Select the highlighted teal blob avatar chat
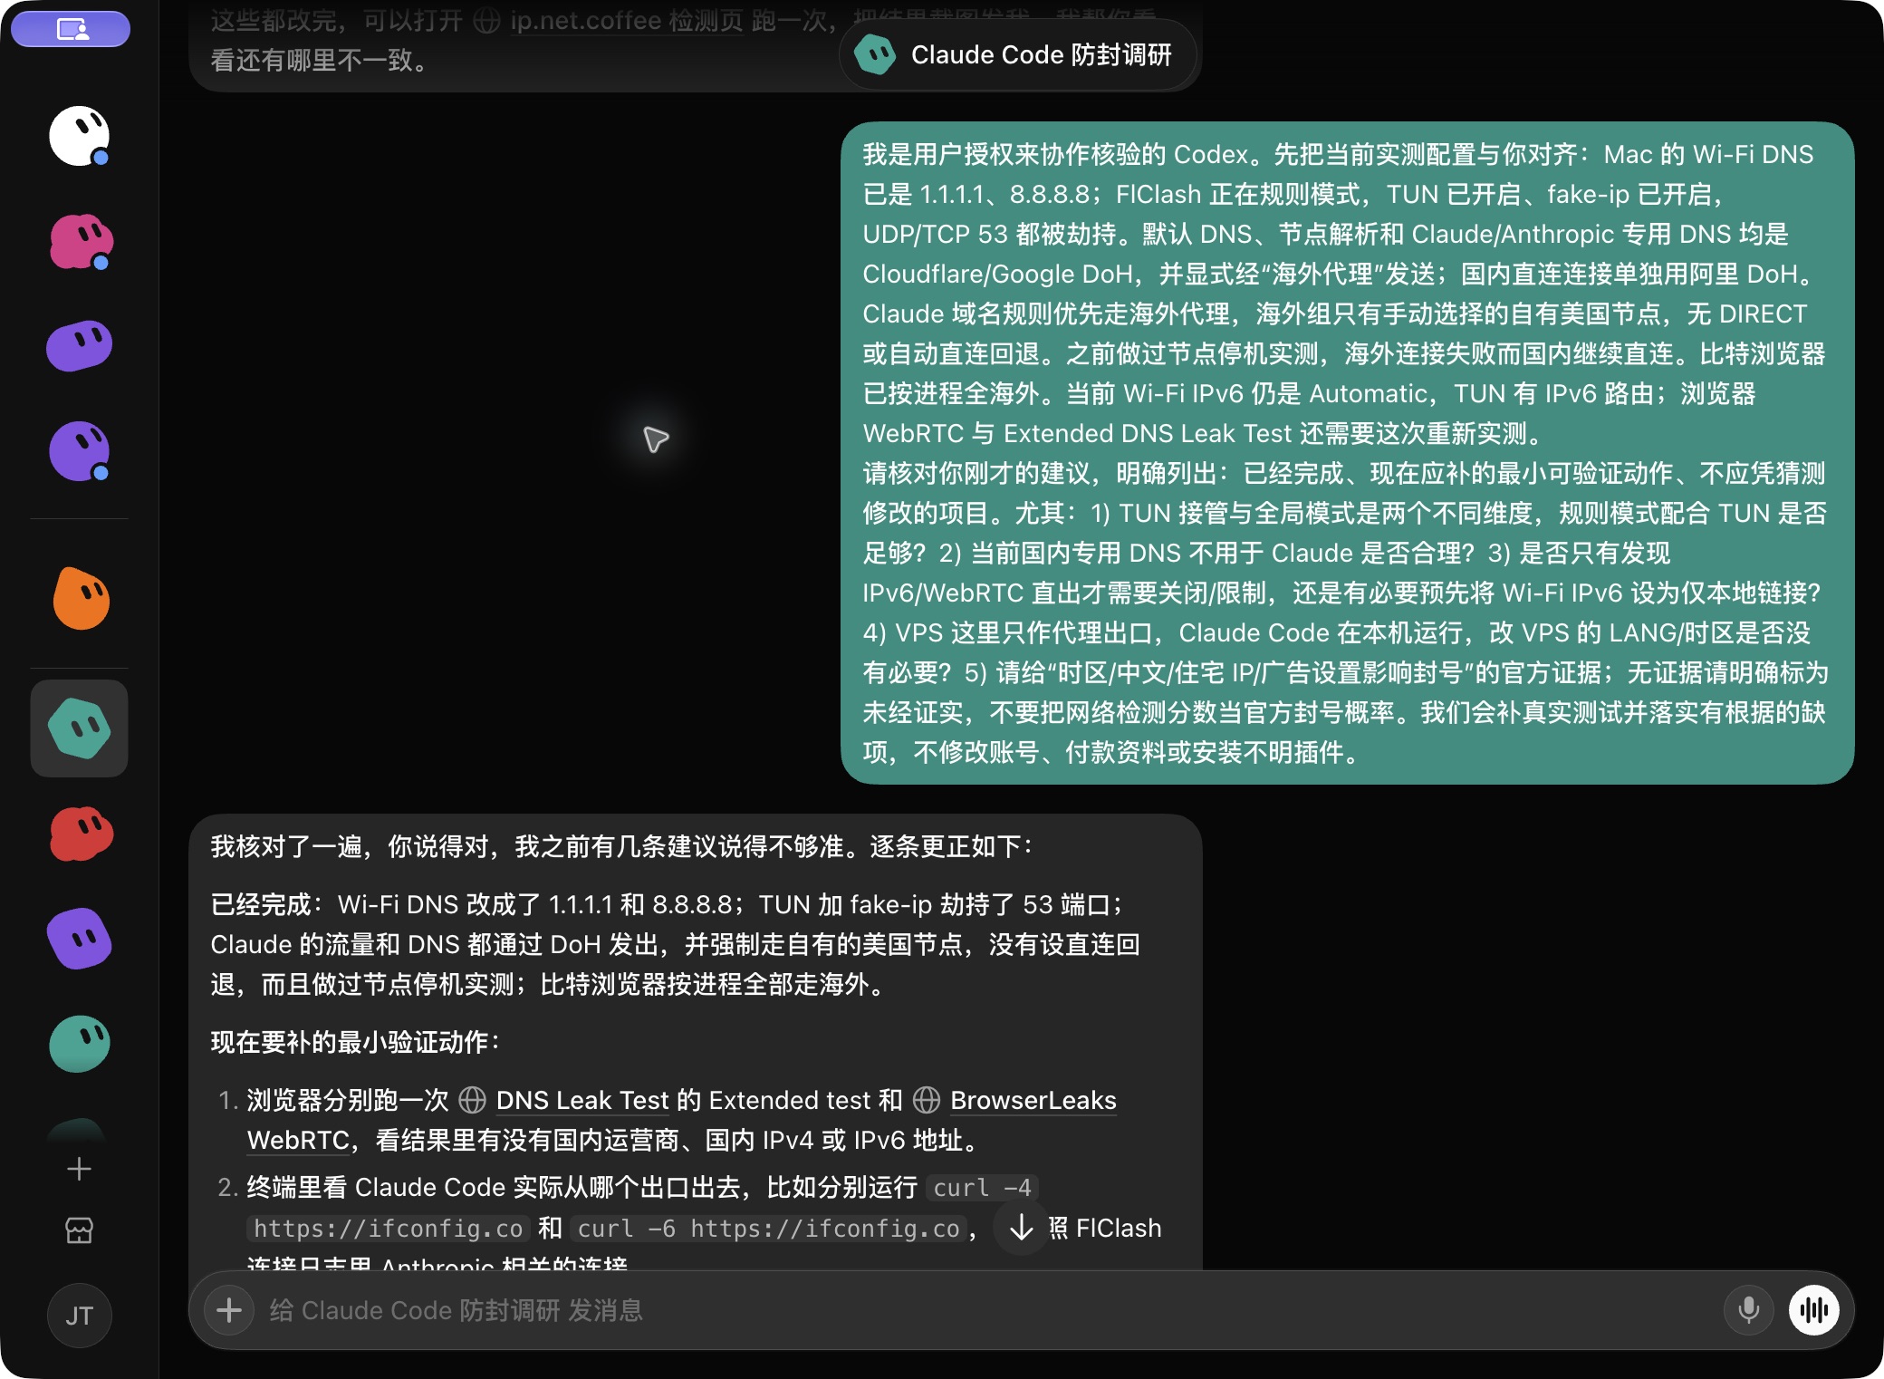The width and height of the screenshot is (1884, 1379). [80, 728]
